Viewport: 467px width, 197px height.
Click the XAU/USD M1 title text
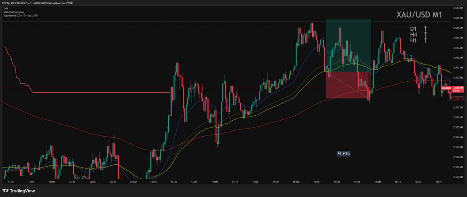pyautogui.click(x=420, y=15)
